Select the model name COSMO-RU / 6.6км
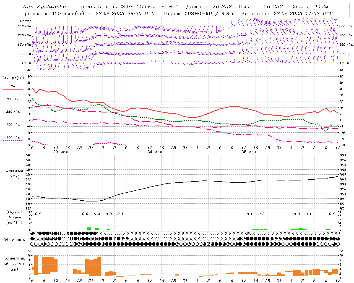 [209, 14]
